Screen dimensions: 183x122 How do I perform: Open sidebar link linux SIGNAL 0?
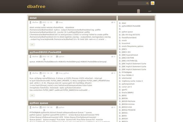point(127,75)
